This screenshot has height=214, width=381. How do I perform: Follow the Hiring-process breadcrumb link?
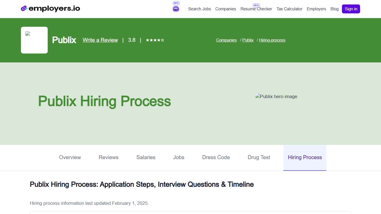[272, 40]
